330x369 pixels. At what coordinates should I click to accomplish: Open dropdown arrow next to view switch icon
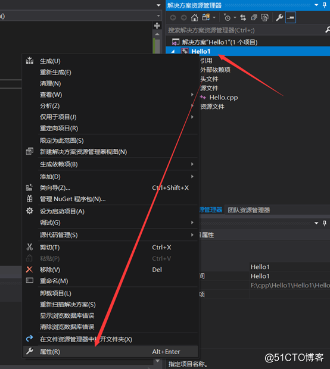point(214,18)
